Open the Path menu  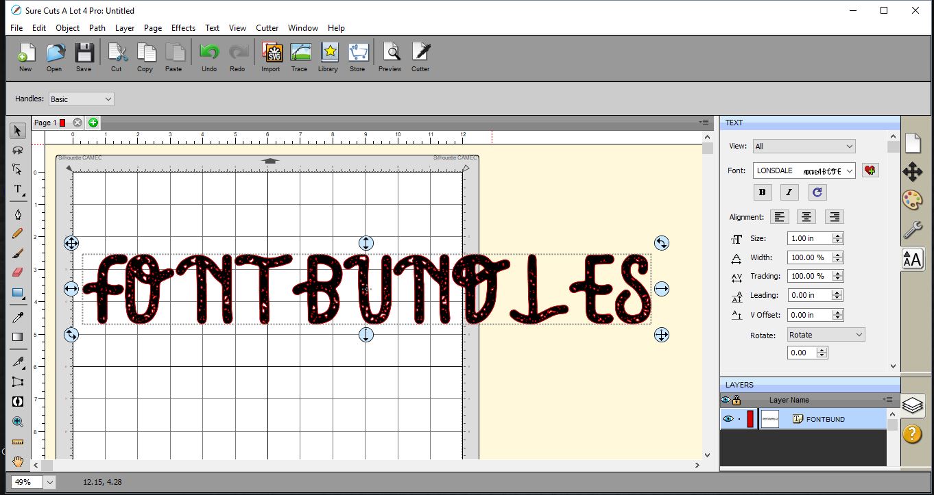tap(97, 28)
